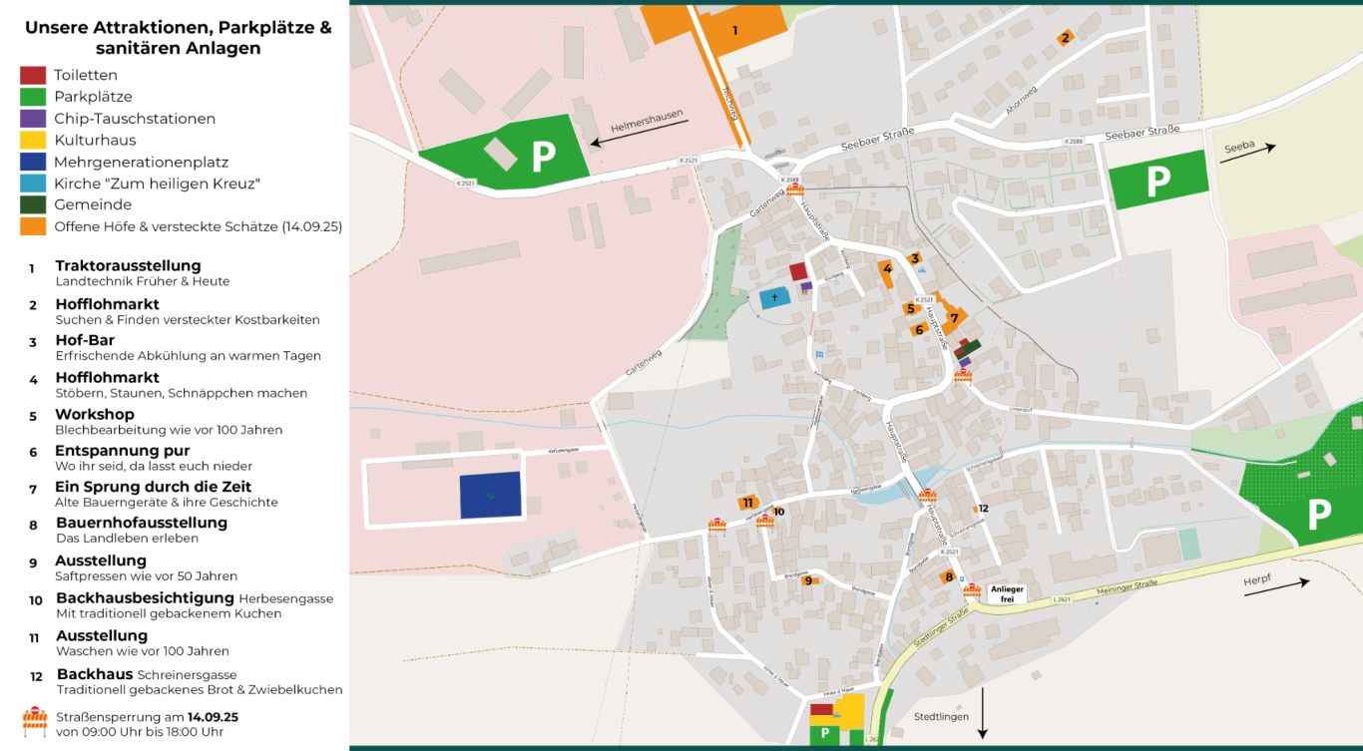Click the red Toiletten legend swatch

(33, 75)
